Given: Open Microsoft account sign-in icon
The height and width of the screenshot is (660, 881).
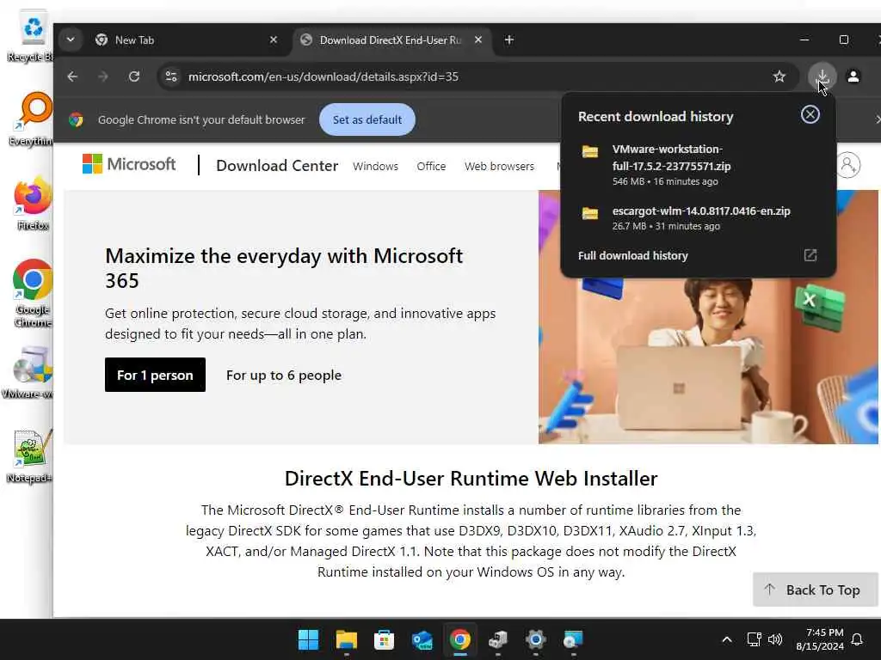Looking at the screenshot, I should pos(847,166).
